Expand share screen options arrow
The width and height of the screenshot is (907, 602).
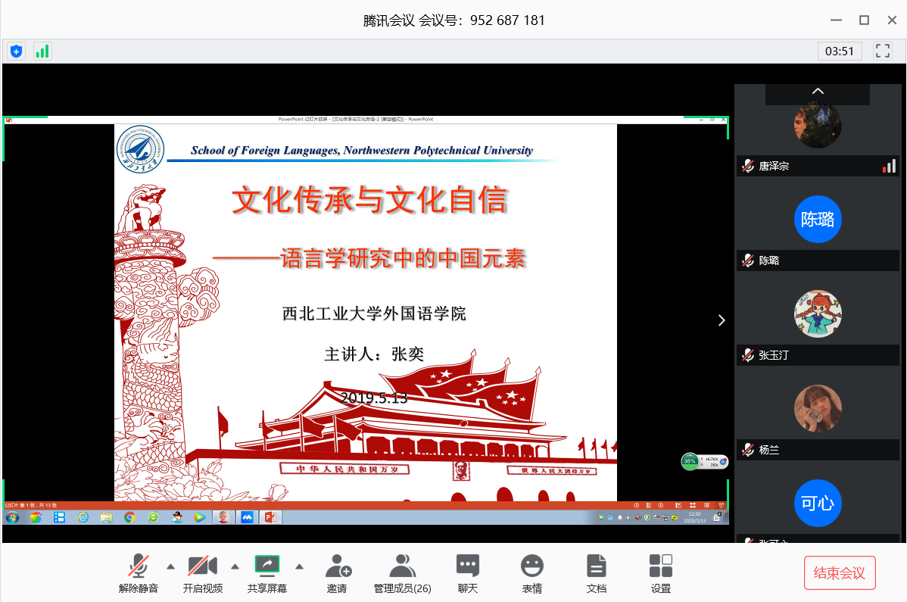[x=299, y=566]
